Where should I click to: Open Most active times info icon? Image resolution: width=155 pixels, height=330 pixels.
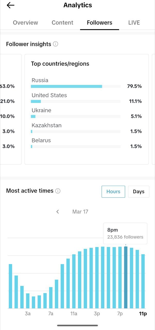click(x=58, y=191)
